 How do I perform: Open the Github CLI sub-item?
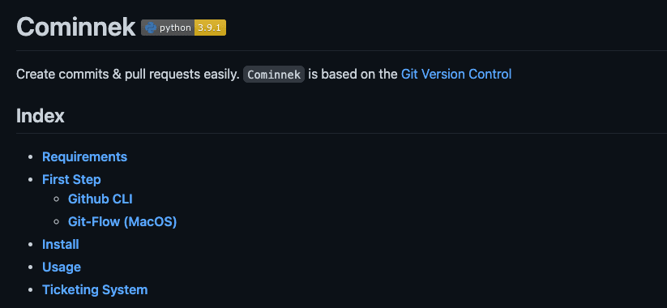coord(100,199)
